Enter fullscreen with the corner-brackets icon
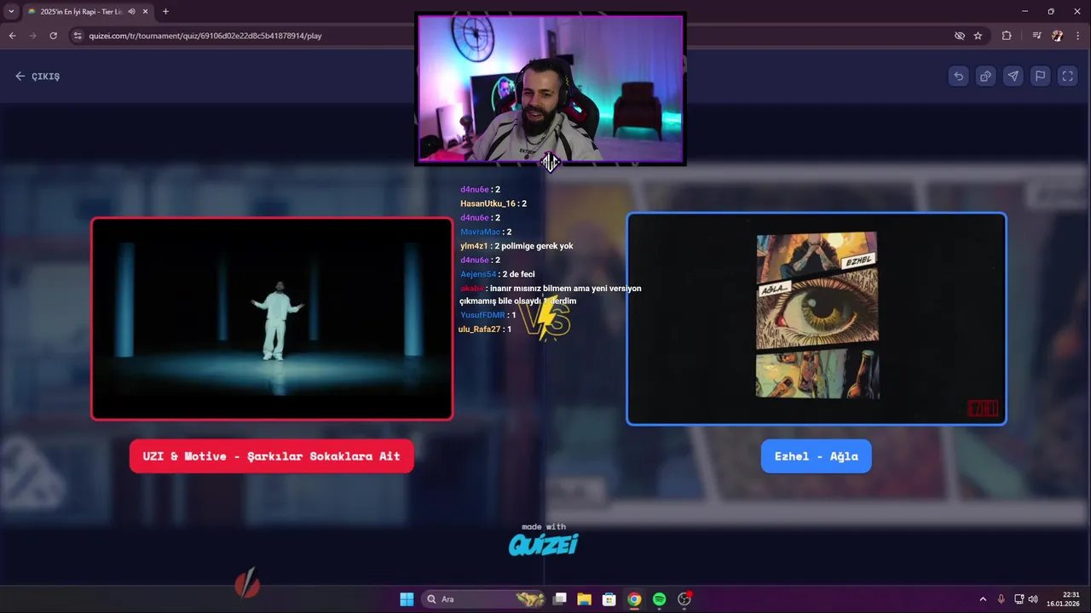 (1067, 76)
